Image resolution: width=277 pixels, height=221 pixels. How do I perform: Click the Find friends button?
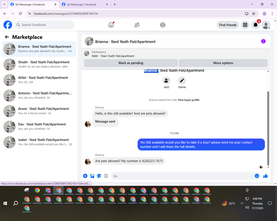[228, 25]
